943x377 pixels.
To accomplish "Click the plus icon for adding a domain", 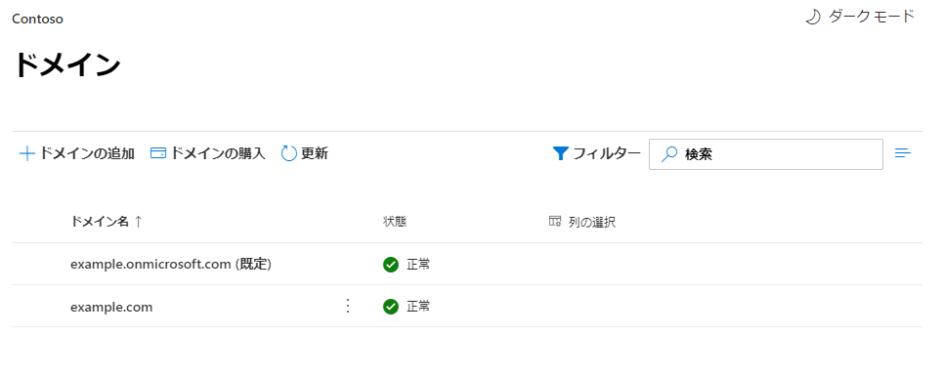I will point(27,154).
